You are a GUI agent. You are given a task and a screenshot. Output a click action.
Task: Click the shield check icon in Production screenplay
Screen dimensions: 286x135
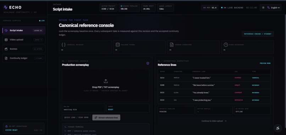(148, 63)
